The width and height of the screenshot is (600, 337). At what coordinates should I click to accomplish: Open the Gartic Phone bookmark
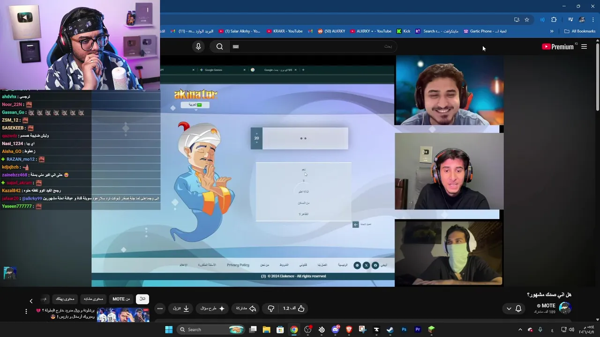[x=485, y=31]
